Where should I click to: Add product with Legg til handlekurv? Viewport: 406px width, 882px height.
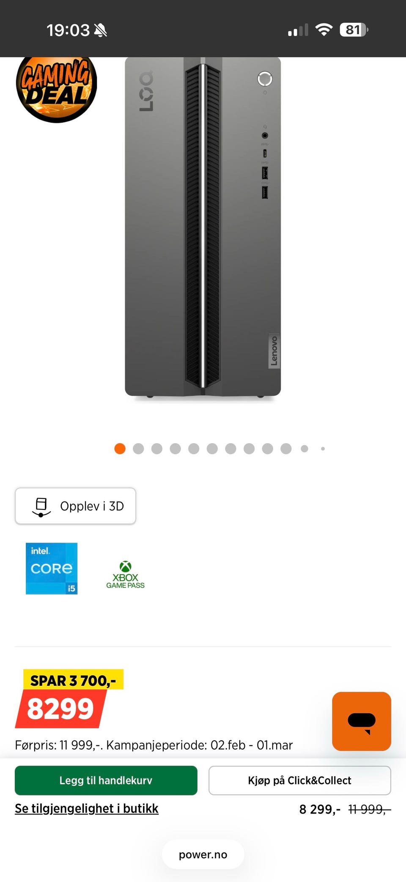(106, 780)
